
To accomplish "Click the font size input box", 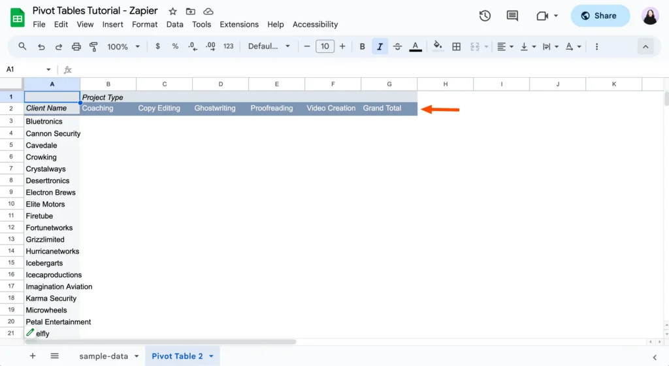I will point(325,46).
